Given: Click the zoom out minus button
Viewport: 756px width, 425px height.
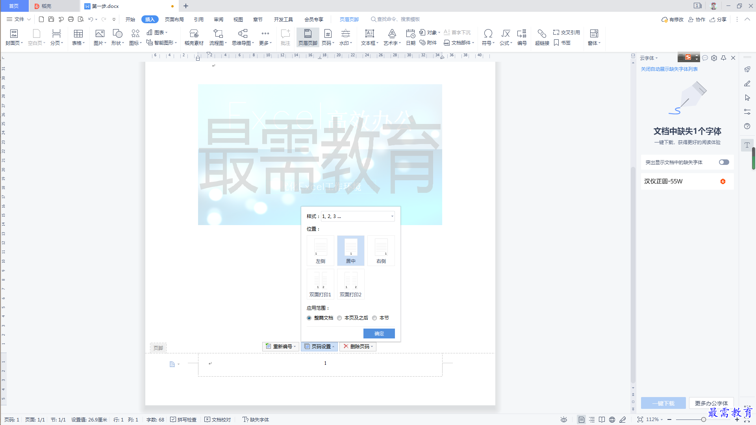Looking at the screenshot, I should pyautogui.click(x=669, y=419).
